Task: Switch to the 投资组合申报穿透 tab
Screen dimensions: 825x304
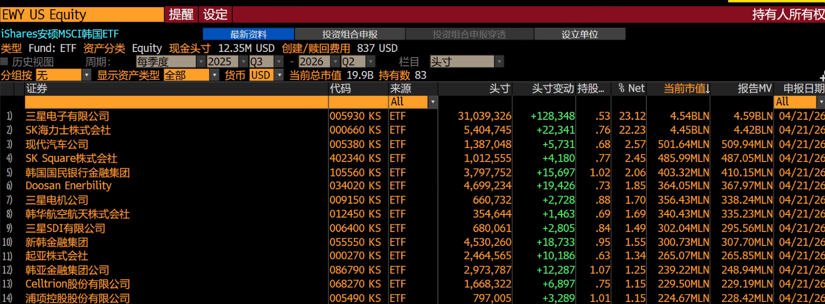Action: (x=469, y=34)
